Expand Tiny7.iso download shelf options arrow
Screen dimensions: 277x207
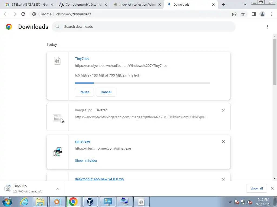58,189
